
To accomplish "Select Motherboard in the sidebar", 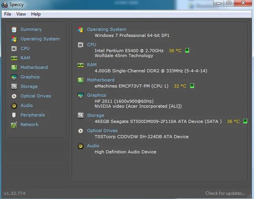I will point(34,67).
